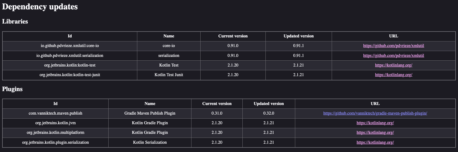458x152 pixels.
Task: Select the id org.jetbrains.kotlin:kotlin-test
Action: (x=70, y=65)
